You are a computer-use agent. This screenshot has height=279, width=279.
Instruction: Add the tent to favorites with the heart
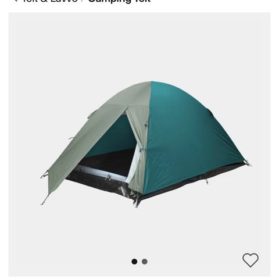click(x=251, y=260)
